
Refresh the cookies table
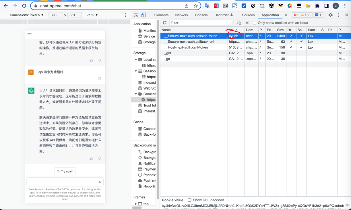(x=165, y=23)
